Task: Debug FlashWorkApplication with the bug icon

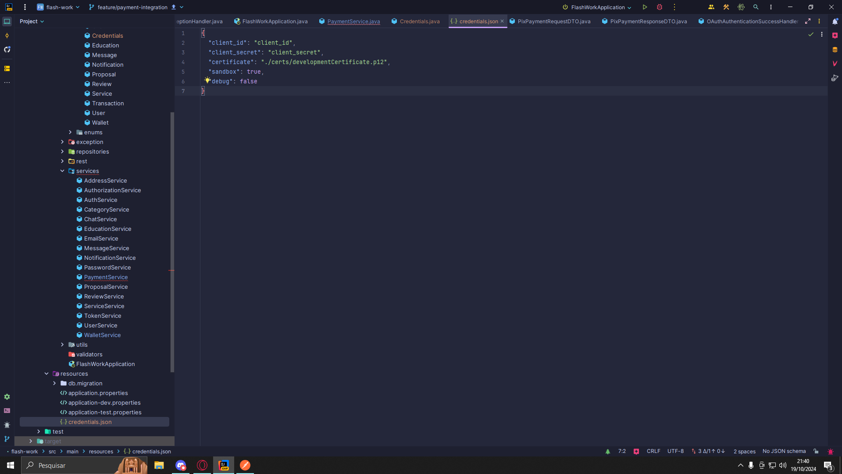Action: point(660,7)
